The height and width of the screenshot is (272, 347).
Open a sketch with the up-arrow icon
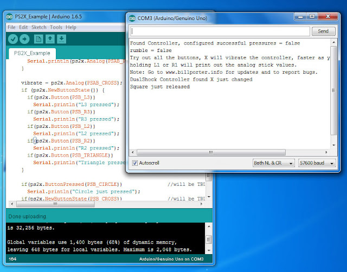[50, 39]
